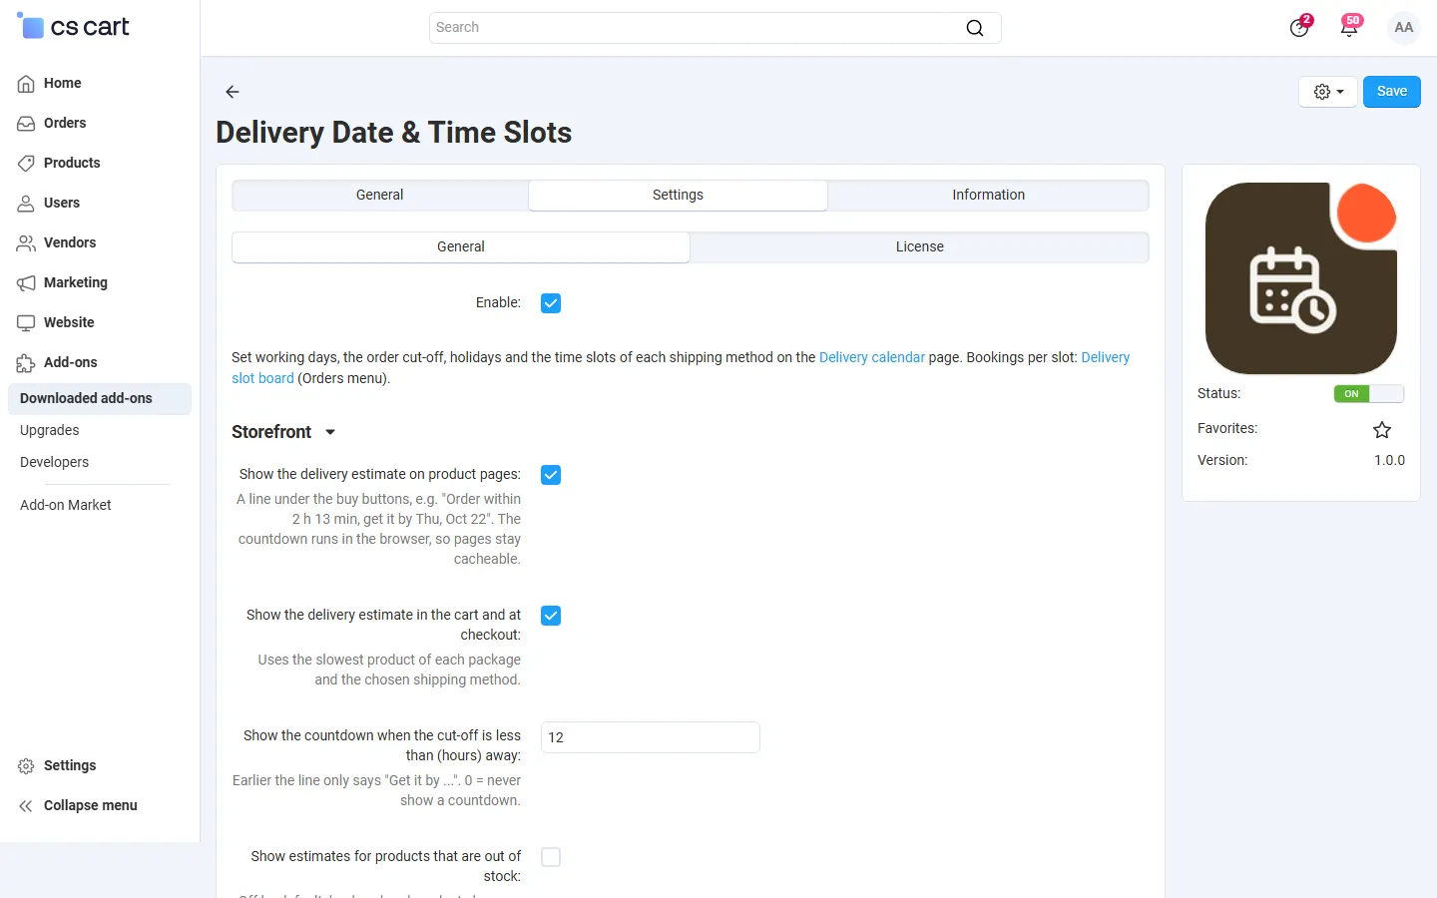Image resolution: width=1437 pixels, height=898 pixels.
Task: Open the Add-ons puzzle icon
Action: 26,363
